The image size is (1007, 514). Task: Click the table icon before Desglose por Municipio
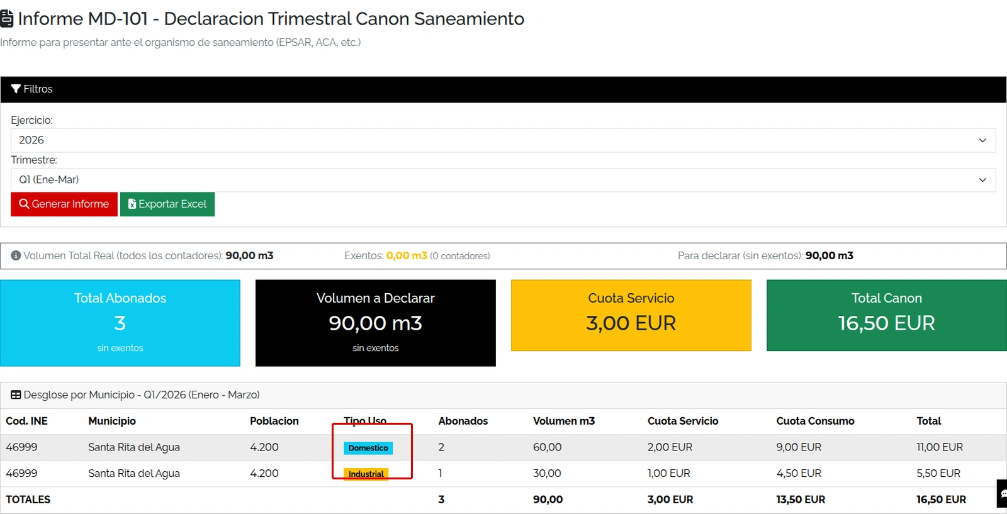click(x=16, y=394)
